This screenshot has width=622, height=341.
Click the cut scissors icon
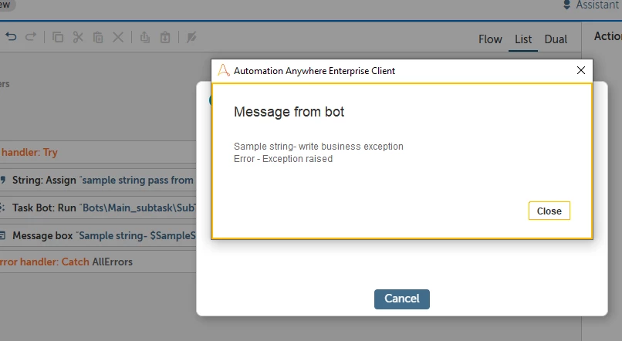[x=78, y=37]
